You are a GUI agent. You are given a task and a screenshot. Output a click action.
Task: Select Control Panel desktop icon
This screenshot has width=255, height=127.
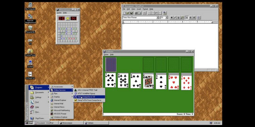(x=30, y=52)
